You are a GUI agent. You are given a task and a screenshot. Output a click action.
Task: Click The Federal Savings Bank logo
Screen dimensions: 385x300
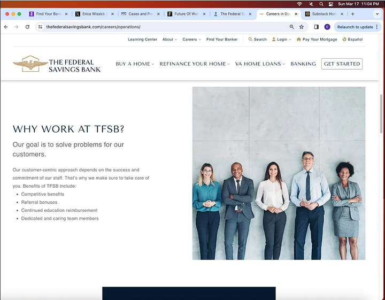(57, 64)
